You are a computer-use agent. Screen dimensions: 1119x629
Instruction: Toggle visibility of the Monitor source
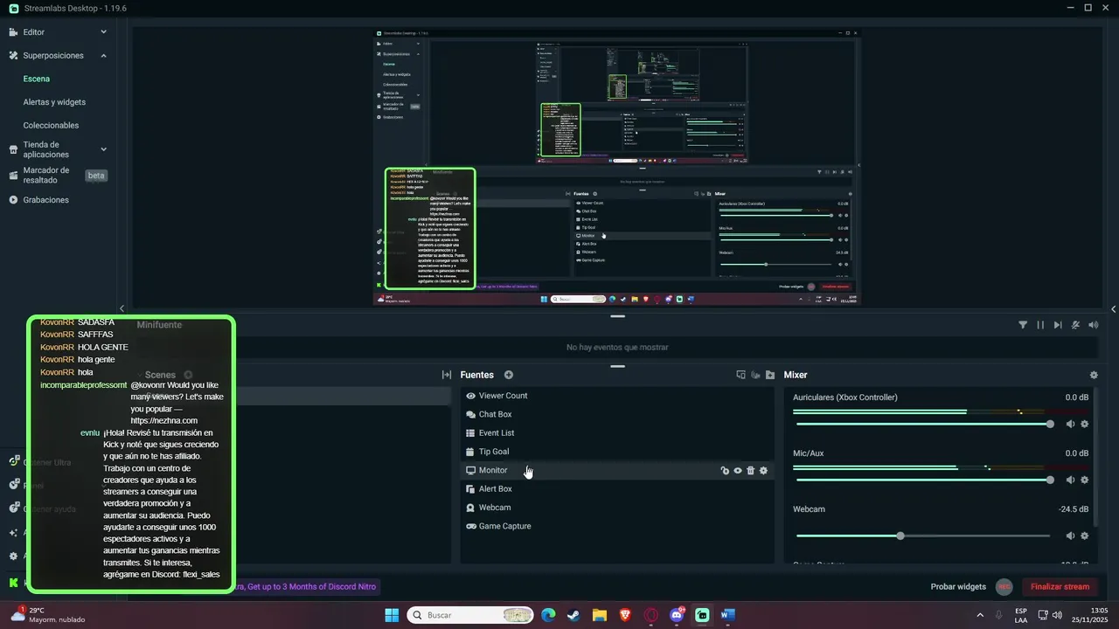coord(738,471)
